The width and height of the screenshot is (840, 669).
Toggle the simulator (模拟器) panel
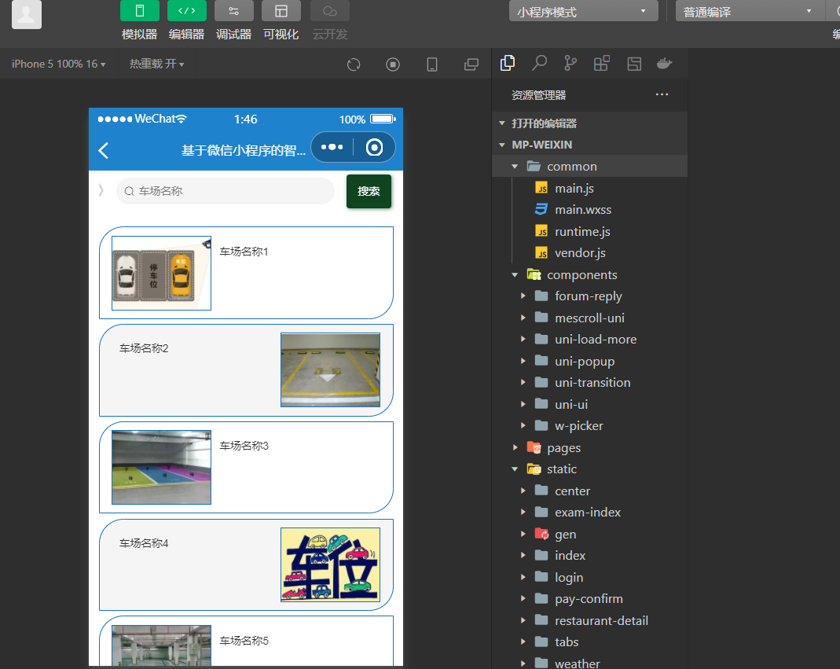pos(139,11)
